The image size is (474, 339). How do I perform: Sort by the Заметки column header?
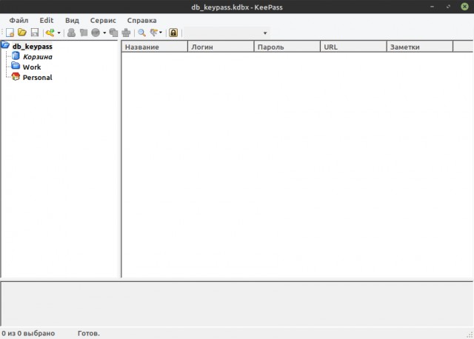click(420, 47)
